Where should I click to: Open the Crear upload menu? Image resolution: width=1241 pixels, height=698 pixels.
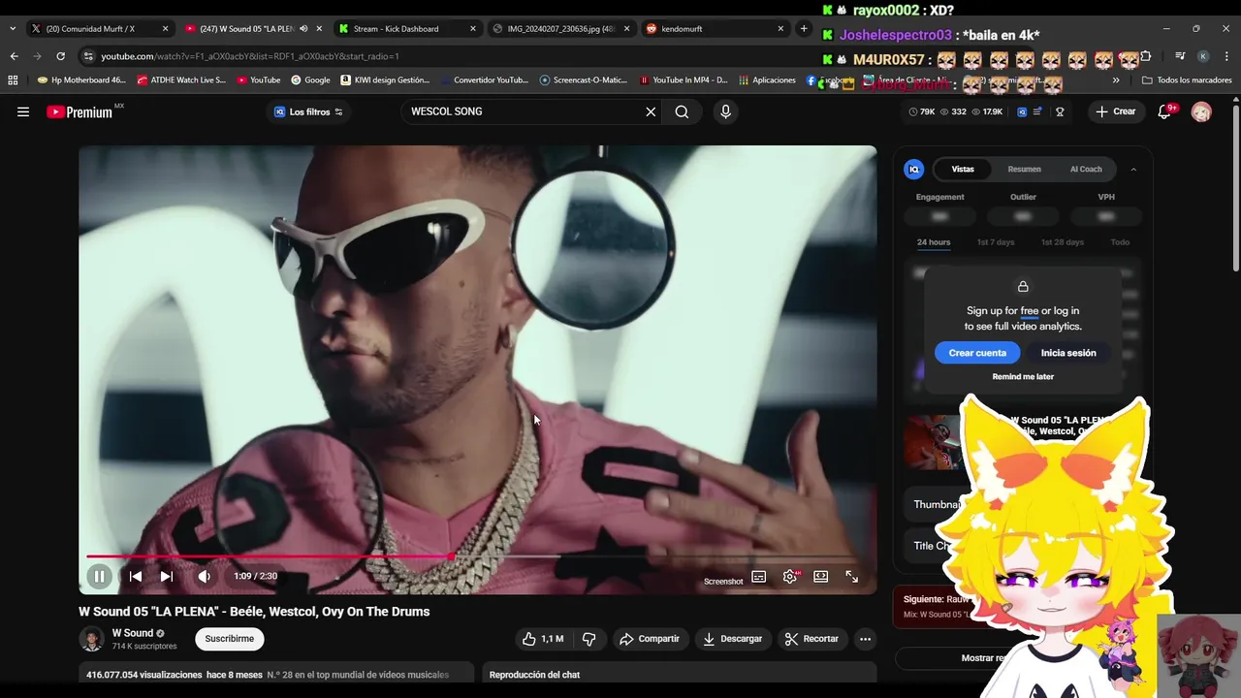point(1115,111)
